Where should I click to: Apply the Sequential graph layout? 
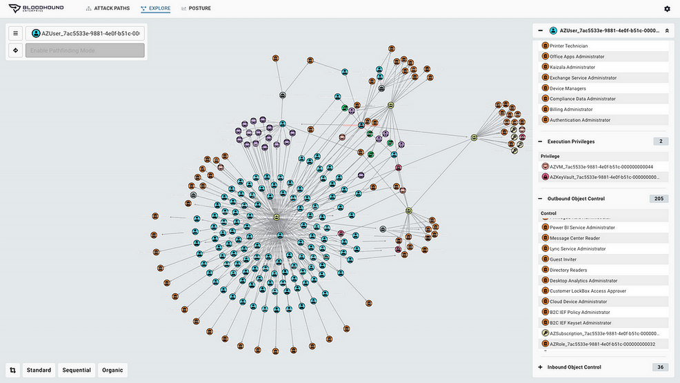77,370
